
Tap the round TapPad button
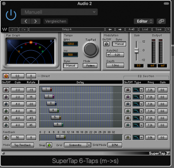pyautogui.click(x=90, y=49)
